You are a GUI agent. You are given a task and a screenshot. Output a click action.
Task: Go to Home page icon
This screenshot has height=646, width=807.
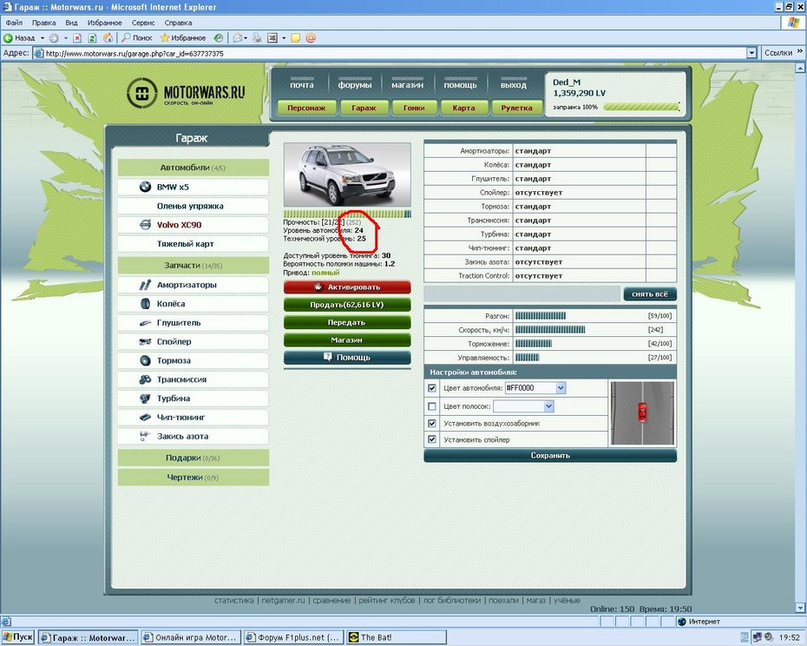(108, 37)
